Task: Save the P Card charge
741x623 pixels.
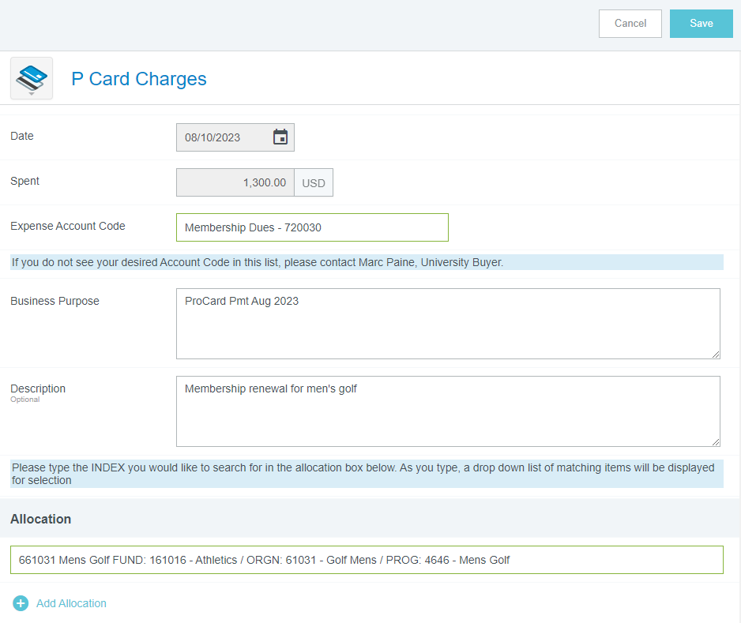Action: point(701,24)
